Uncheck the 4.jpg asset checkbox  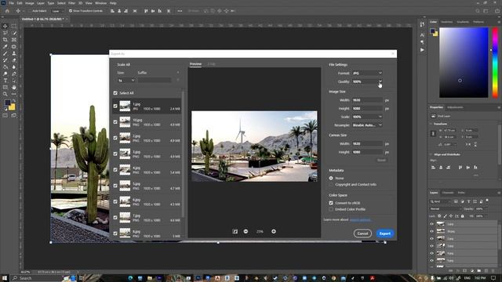point(115,170)
